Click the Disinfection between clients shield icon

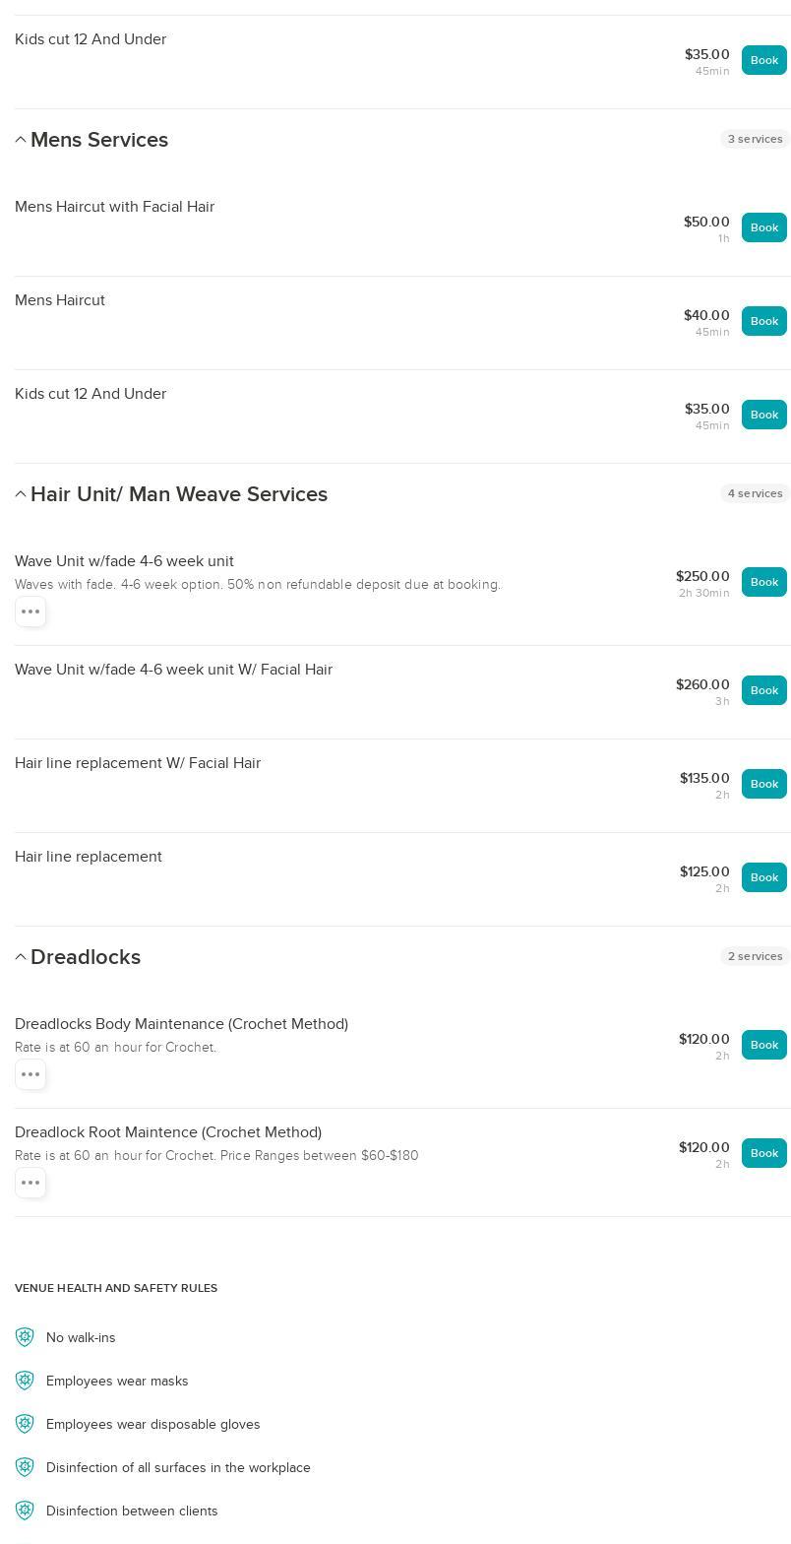pos(25,1511)
